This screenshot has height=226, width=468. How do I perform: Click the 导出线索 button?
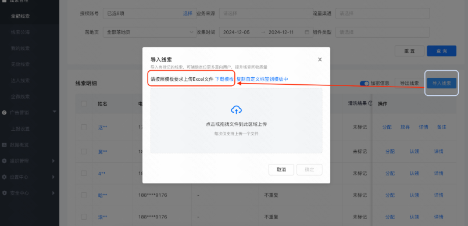click(409, 83)
